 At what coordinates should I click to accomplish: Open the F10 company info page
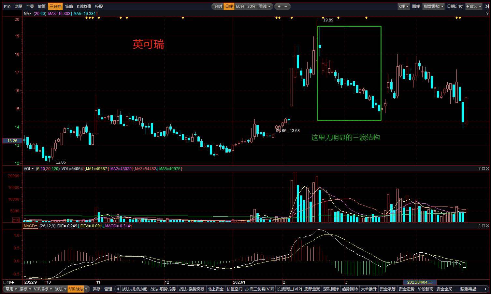click(x=7, y=6)
